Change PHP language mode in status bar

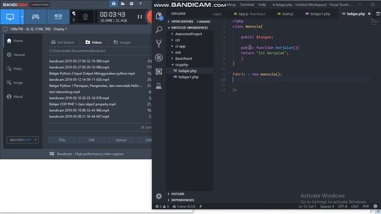(x=366, y=206)
